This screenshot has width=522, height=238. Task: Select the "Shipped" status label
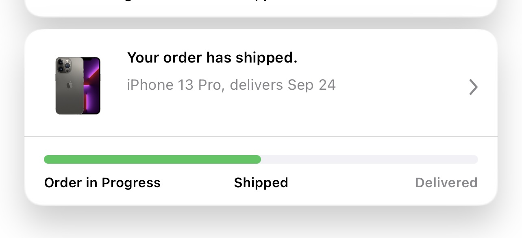pyautogui.click(x=261, y=183)
